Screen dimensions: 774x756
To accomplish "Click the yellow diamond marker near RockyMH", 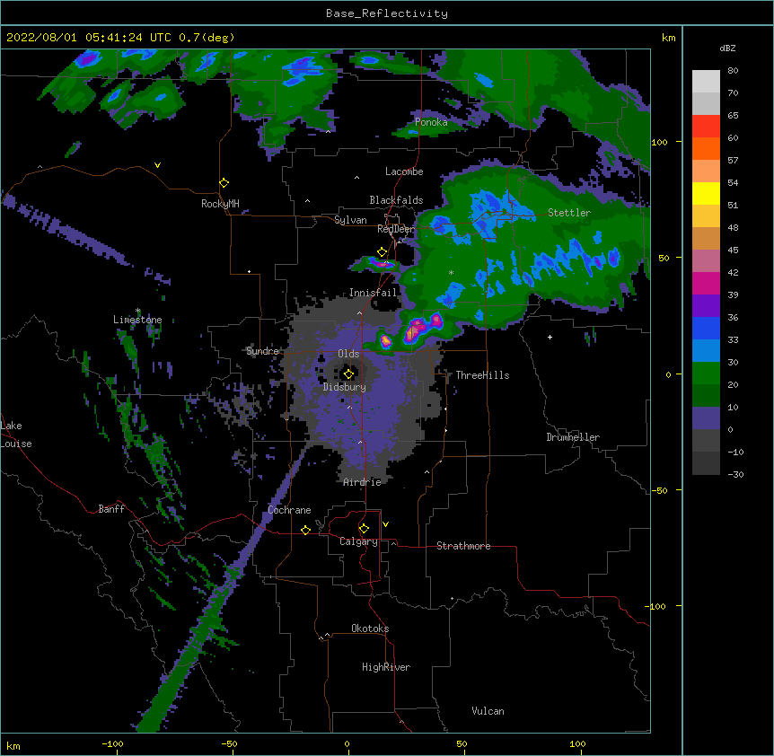I will [x=224, y=183].
